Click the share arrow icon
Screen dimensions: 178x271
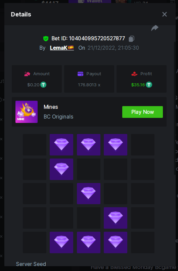pos(155,28)
